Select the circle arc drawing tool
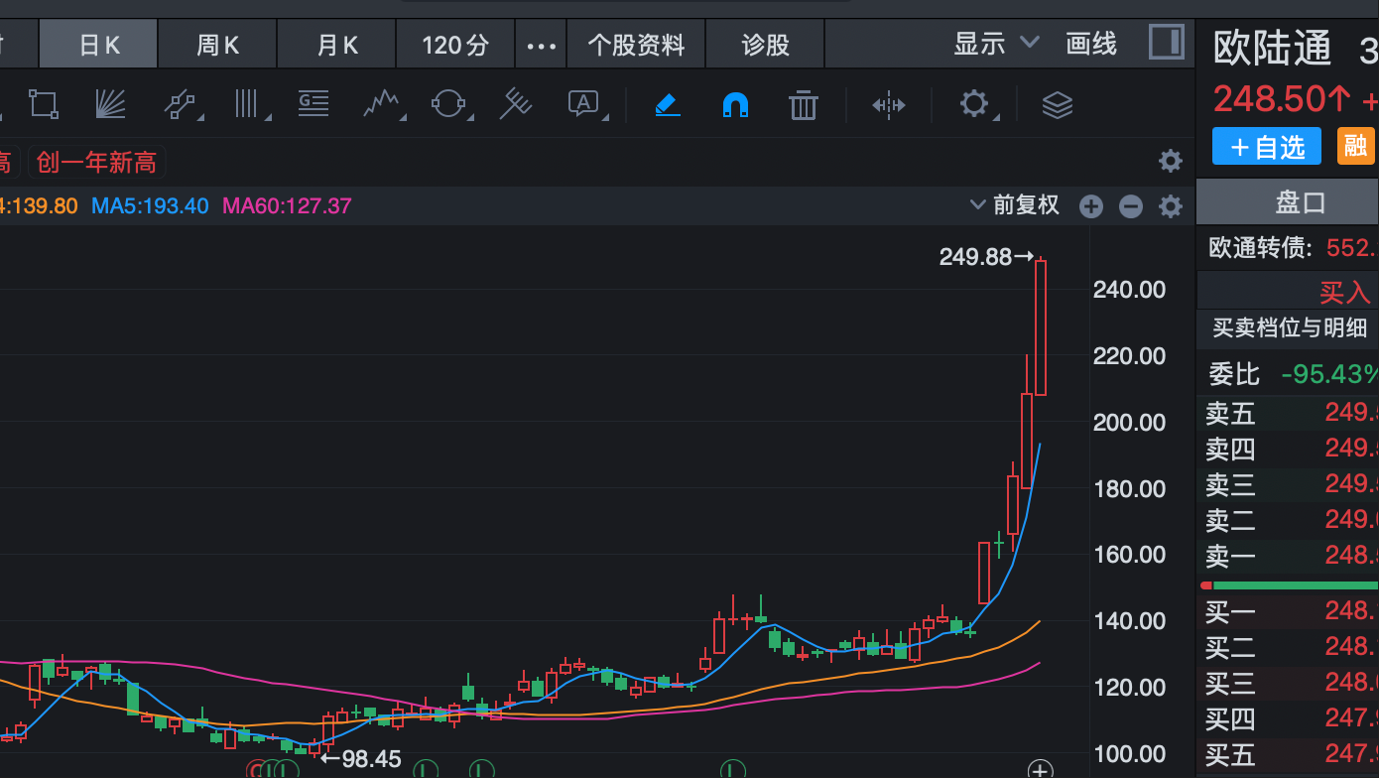The image size is (1379, 778). (x=447, y=103)
